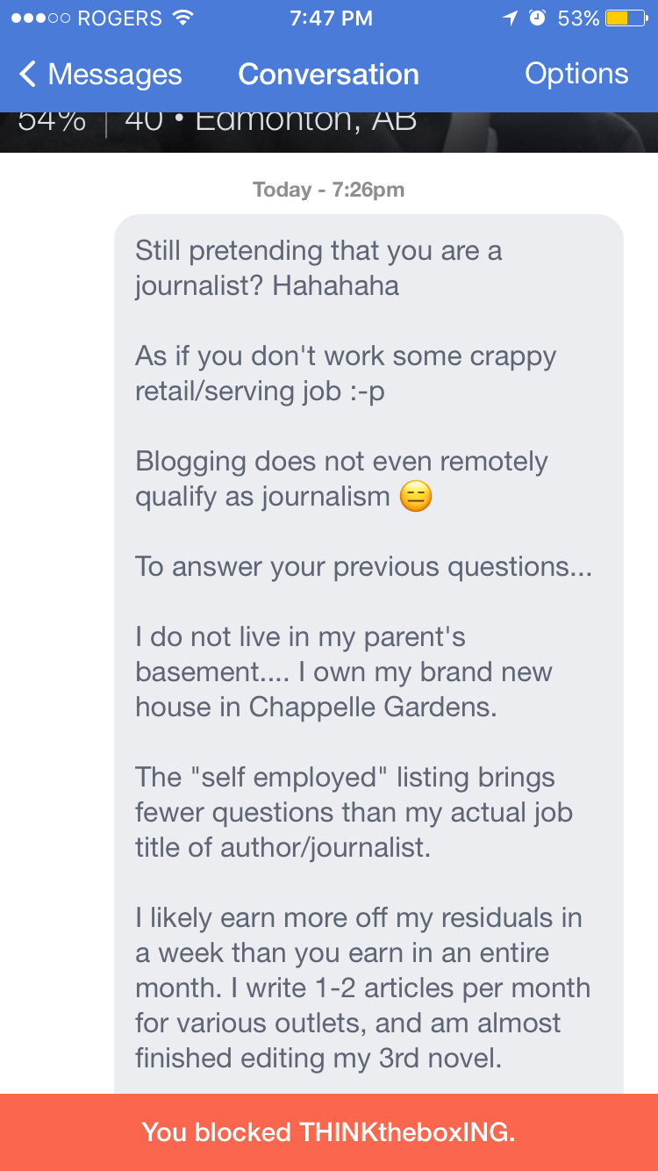
Task: Tap the battery level icon
Action: tap(626, 18)
